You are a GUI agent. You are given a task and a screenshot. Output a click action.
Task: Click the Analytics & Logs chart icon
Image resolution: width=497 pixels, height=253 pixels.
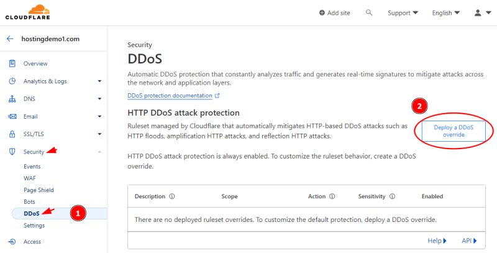coord(12,81)
